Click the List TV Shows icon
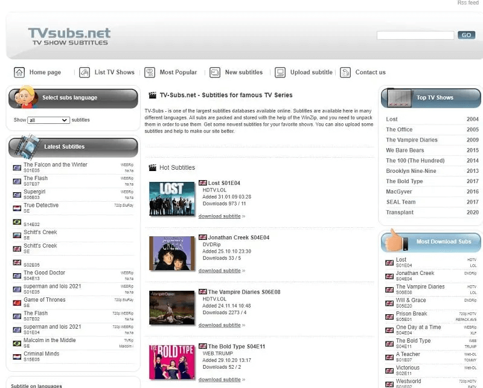This screenshot has height=388, width=483. click(x=85, y=73)
